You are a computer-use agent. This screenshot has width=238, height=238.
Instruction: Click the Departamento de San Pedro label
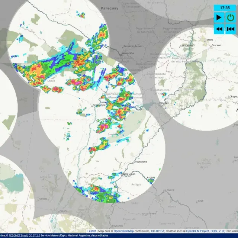tap(145, 30)
